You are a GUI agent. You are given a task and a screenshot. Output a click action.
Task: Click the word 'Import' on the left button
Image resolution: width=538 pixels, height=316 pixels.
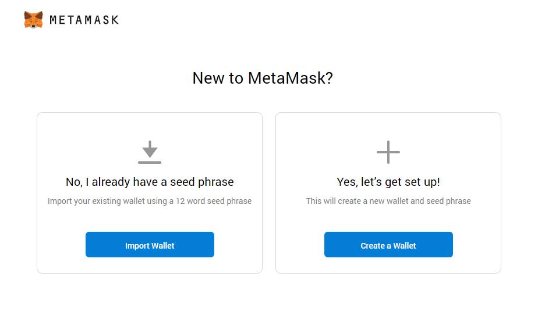(137, 246)
